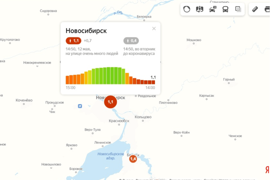270x180 pixels.
Task: Click the Кольцово map label
Action: tap(143, 117)
